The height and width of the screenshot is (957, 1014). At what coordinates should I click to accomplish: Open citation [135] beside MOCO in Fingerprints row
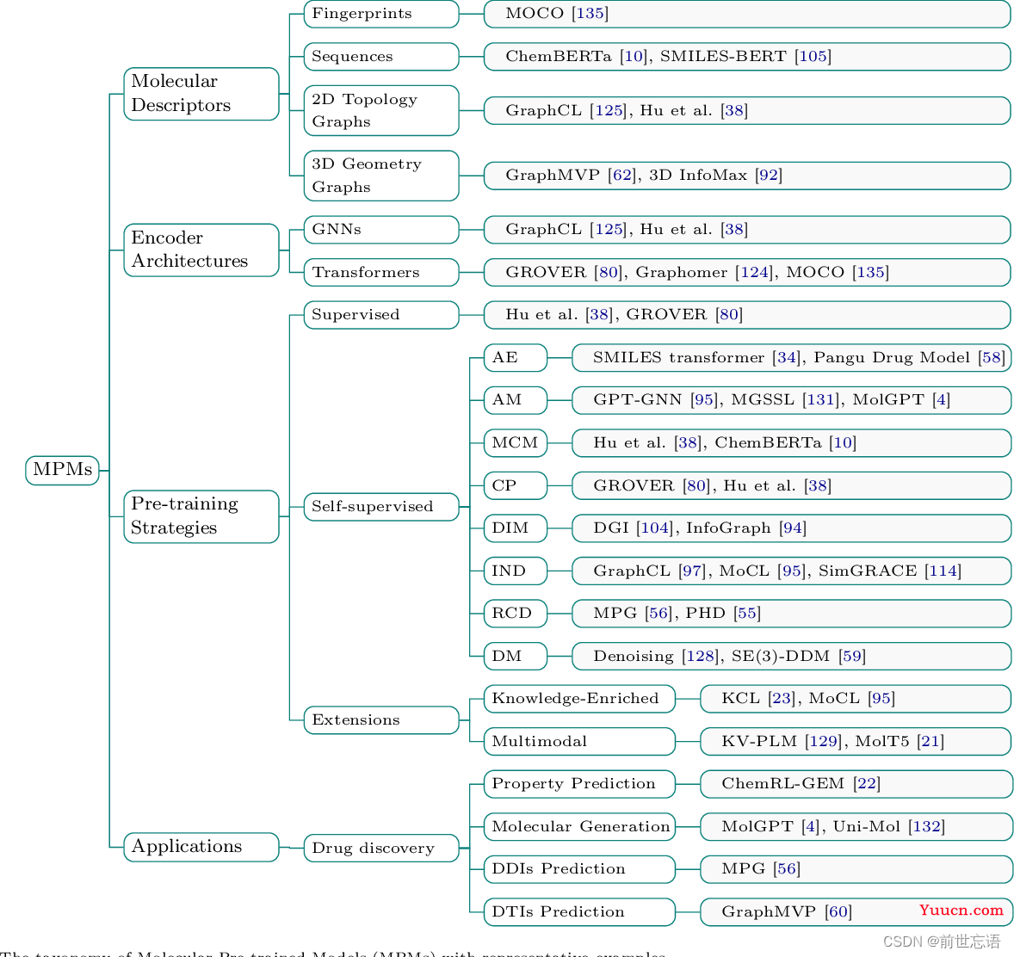(590, 14)
